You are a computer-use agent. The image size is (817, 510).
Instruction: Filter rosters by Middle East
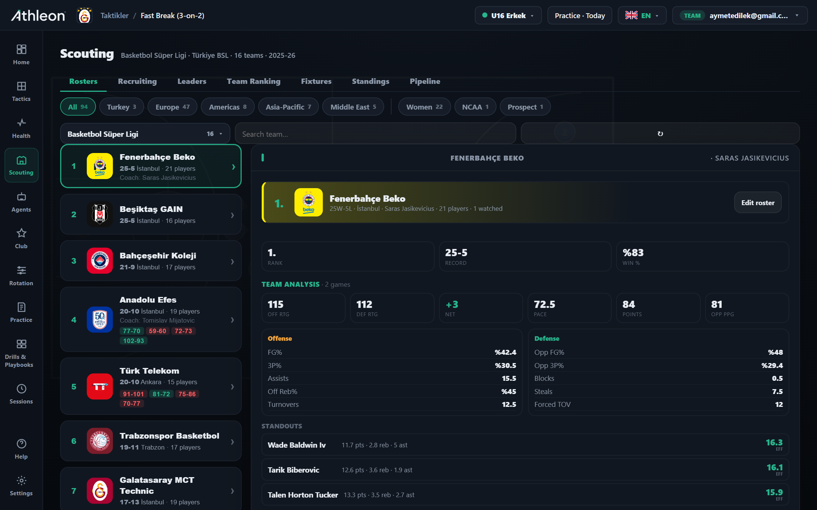point(353,107)
